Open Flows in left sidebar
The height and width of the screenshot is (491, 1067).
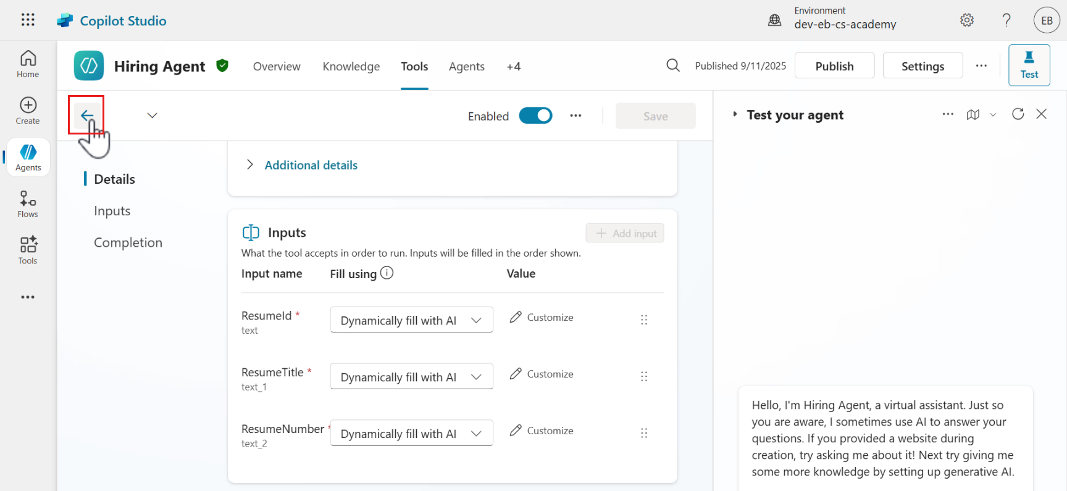point(28,204)
